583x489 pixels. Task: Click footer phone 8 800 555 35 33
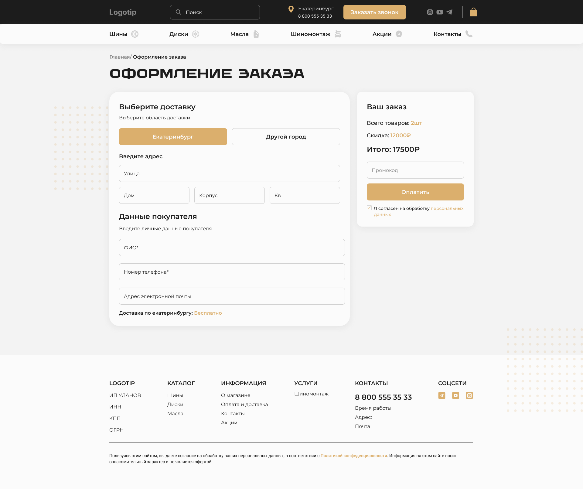[383, 397]
